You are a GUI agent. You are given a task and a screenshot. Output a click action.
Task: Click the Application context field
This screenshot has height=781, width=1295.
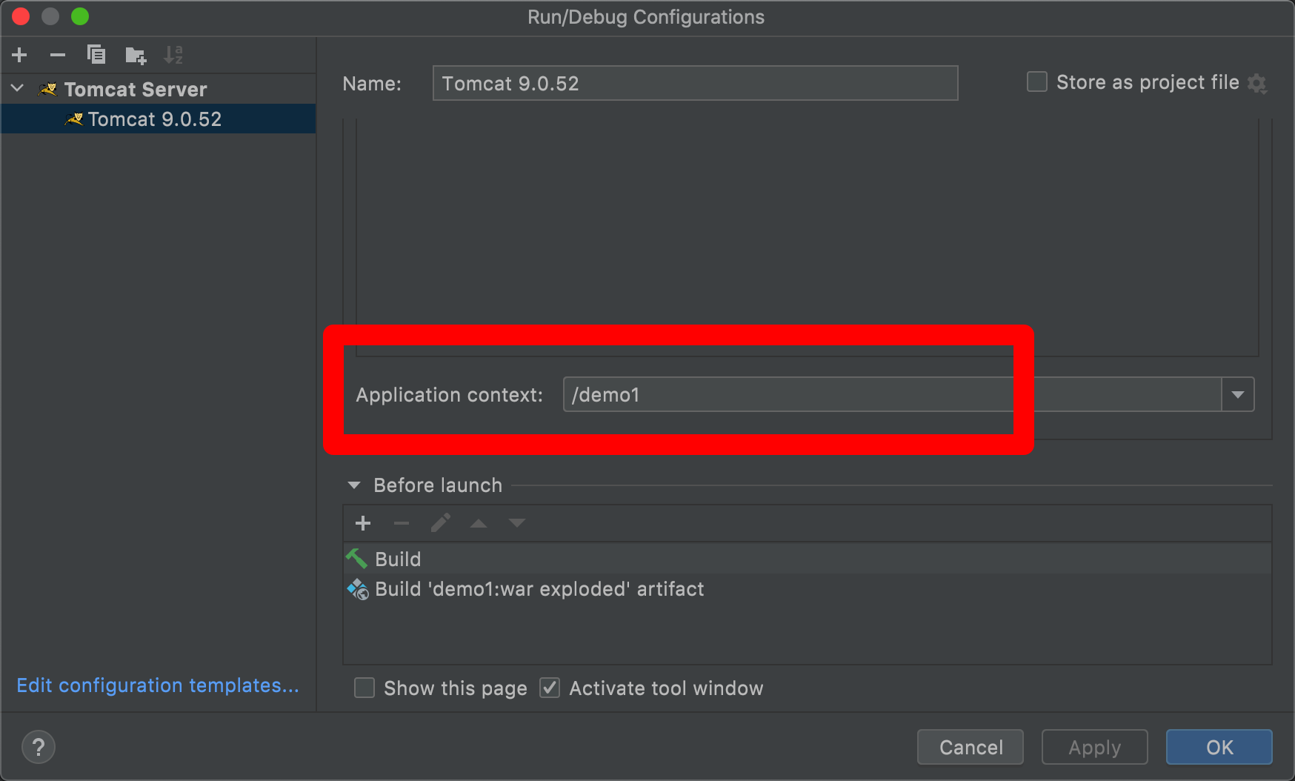[892, 394]
